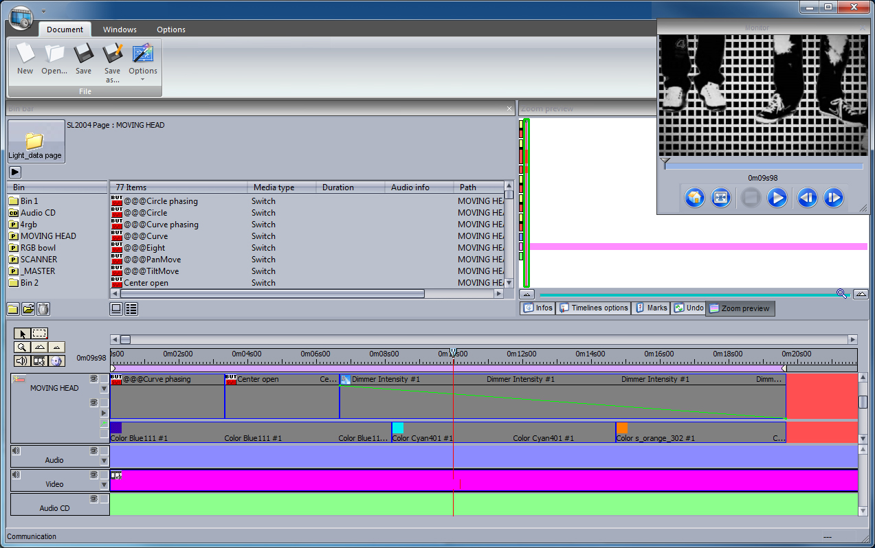Open the Windows ribbon tab
Image resolution: width=875 pixels, height=548 pixels.
[x=120, y=30]
